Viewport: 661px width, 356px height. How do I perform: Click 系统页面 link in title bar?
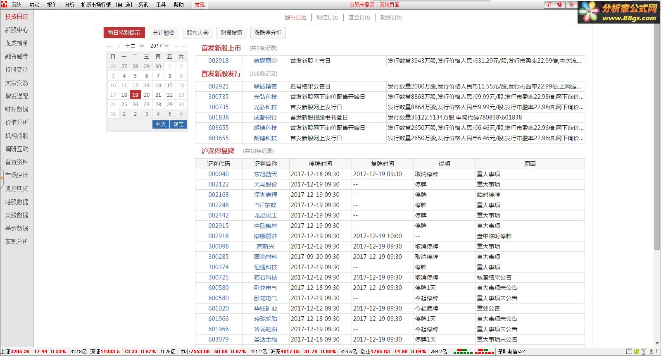(390, 5)
